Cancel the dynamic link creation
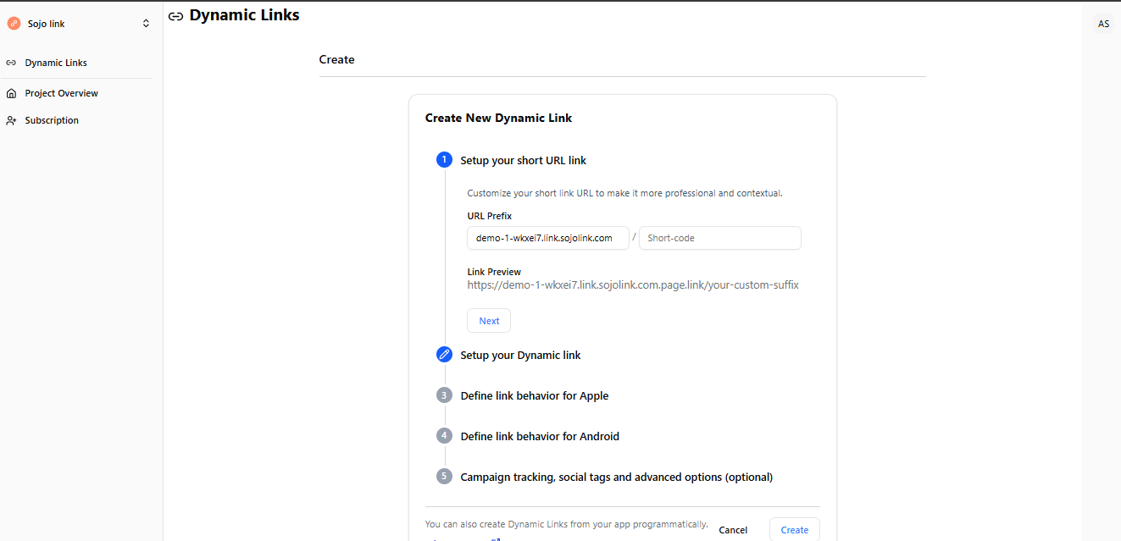The image size is (1121, 541). pyautogui.click(x=732, y=529)
